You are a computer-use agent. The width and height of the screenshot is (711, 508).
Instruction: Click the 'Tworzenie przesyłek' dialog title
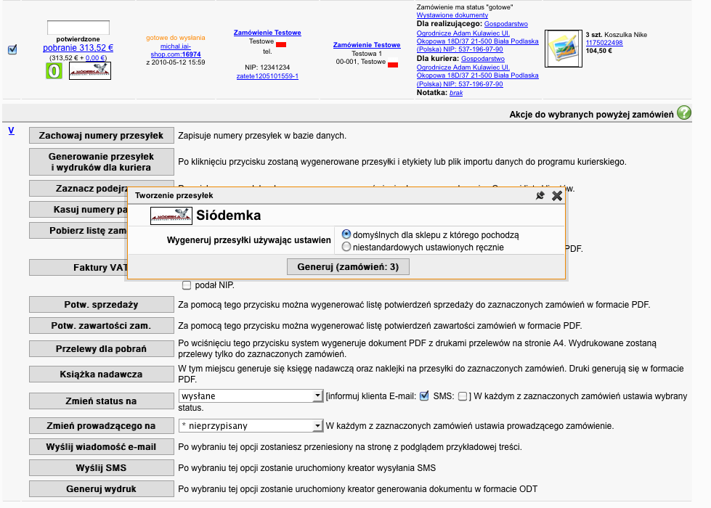pyautogui.click(x=174, y=195)
